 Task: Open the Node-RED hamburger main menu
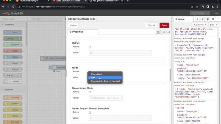(x=217, y=13)
